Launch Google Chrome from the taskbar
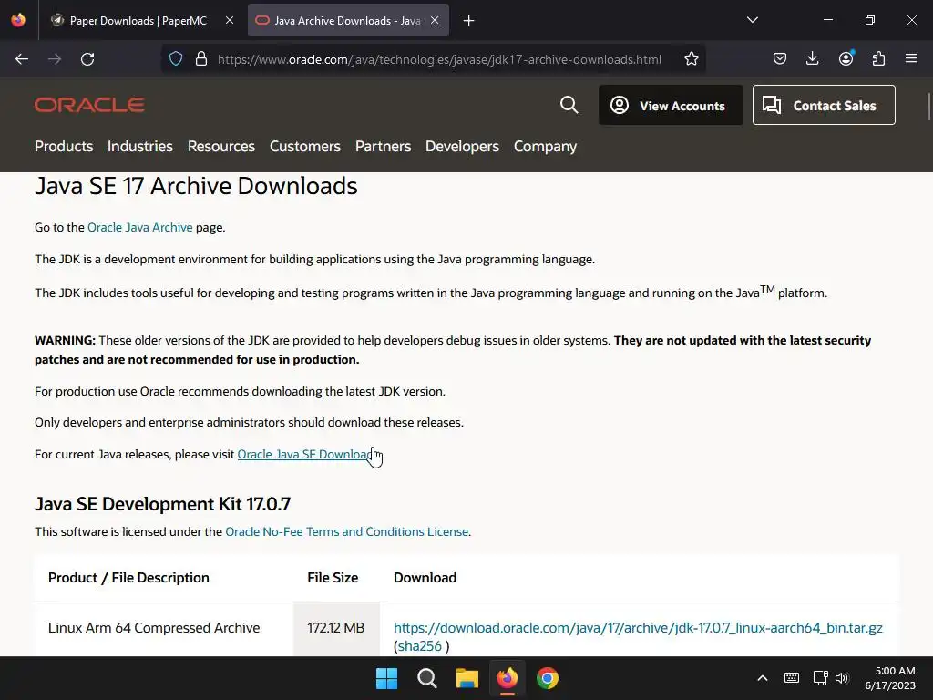The height and width of the screenshot is (700, 933). pyautogui.click(x=548, y=678)
